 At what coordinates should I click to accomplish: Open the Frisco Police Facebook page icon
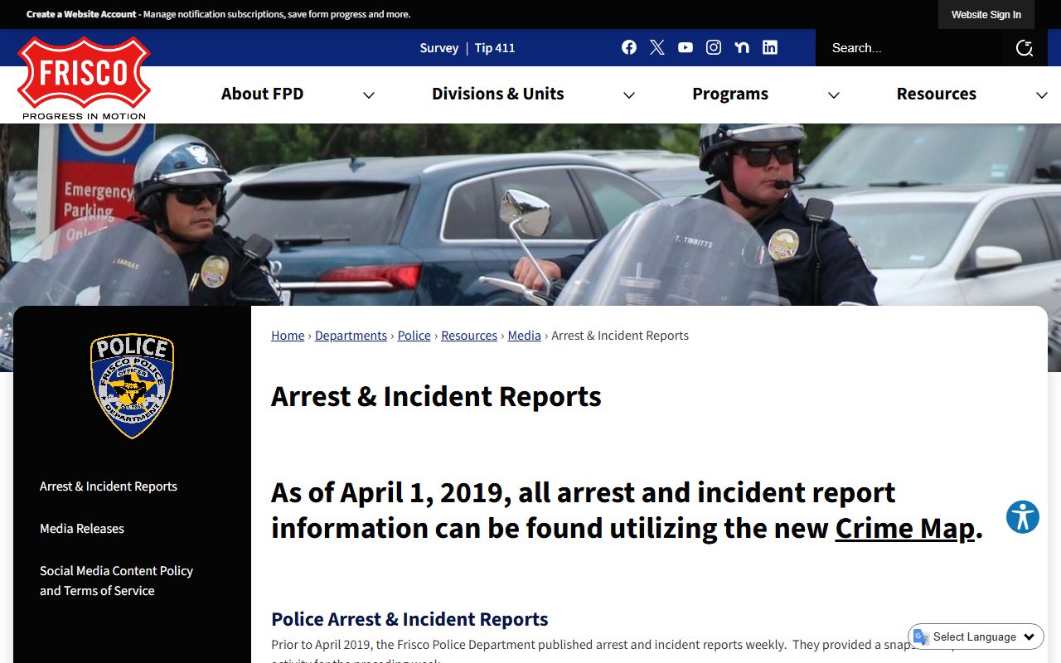(x=629, y=47)
